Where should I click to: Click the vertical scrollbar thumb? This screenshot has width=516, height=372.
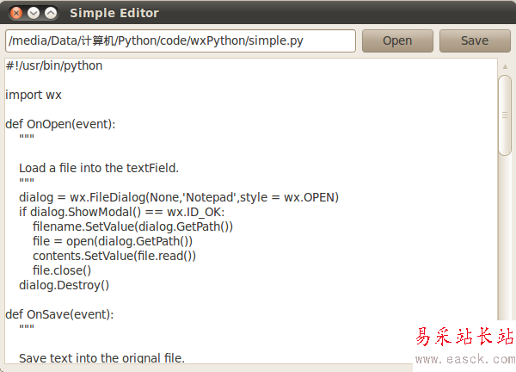[x=505, y=115]
